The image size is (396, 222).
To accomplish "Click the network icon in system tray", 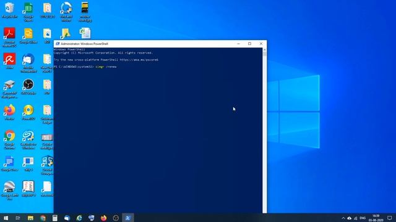I will 356,218.
